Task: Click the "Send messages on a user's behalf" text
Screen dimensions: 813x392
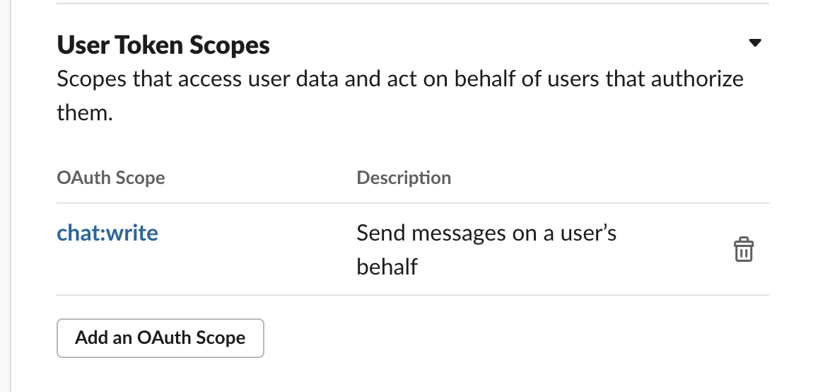Action: 486,249
